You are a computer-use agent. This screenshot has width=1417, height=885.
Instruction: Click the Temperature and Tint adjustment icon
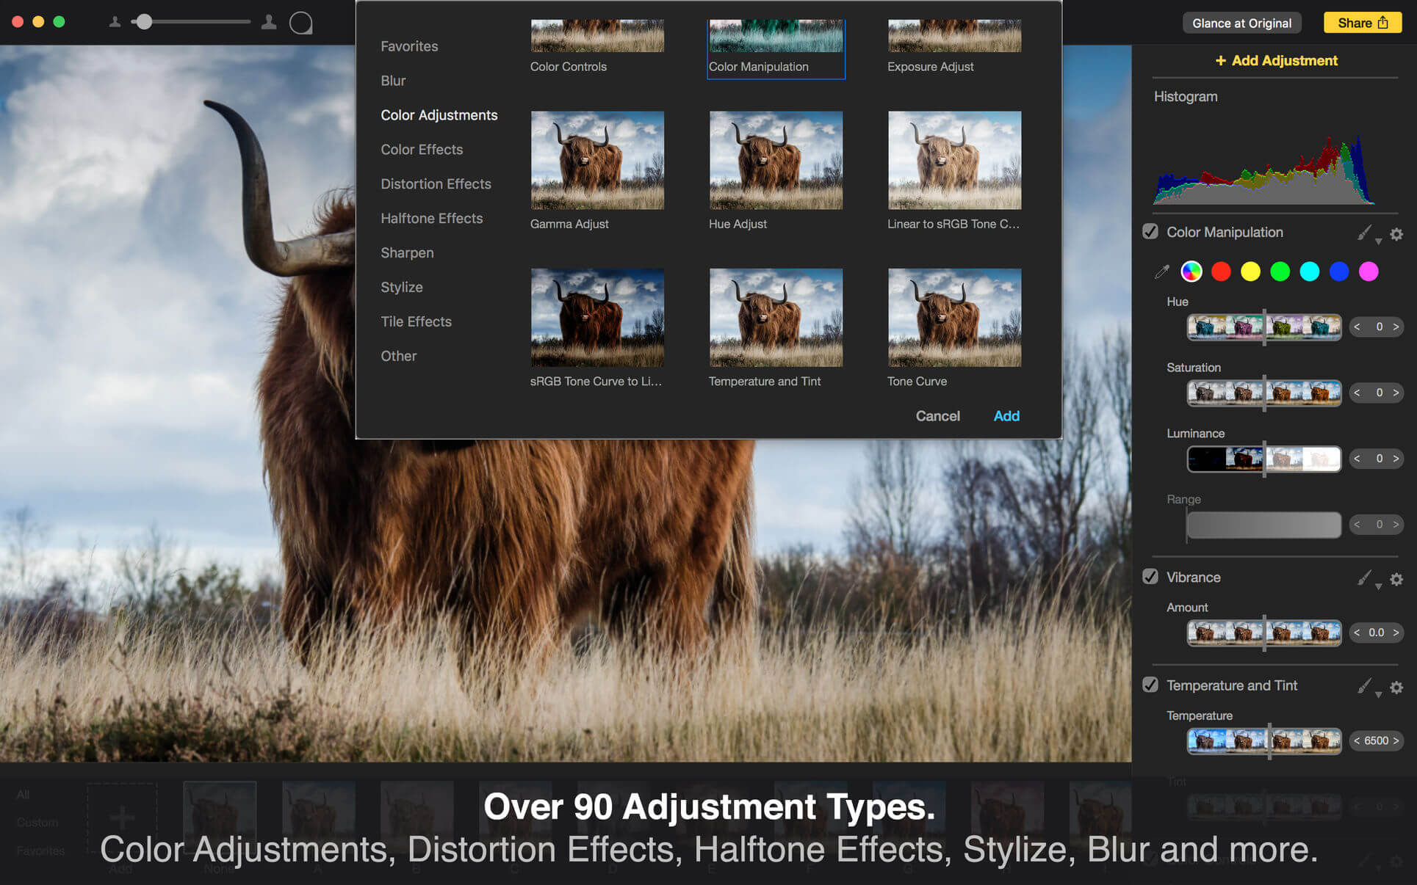click(x=776, y=317)
